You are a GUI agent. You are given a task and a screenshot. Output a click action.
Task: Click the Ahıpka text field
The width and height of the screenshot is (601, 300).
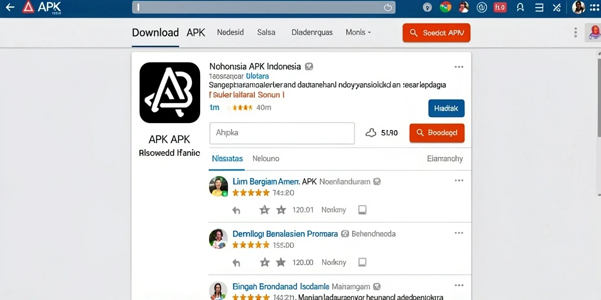[x=282, y=133]
